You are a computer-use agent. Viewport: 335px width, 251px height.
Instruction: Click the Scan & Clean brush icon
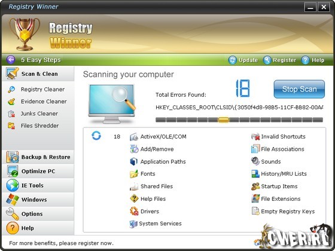12,74
